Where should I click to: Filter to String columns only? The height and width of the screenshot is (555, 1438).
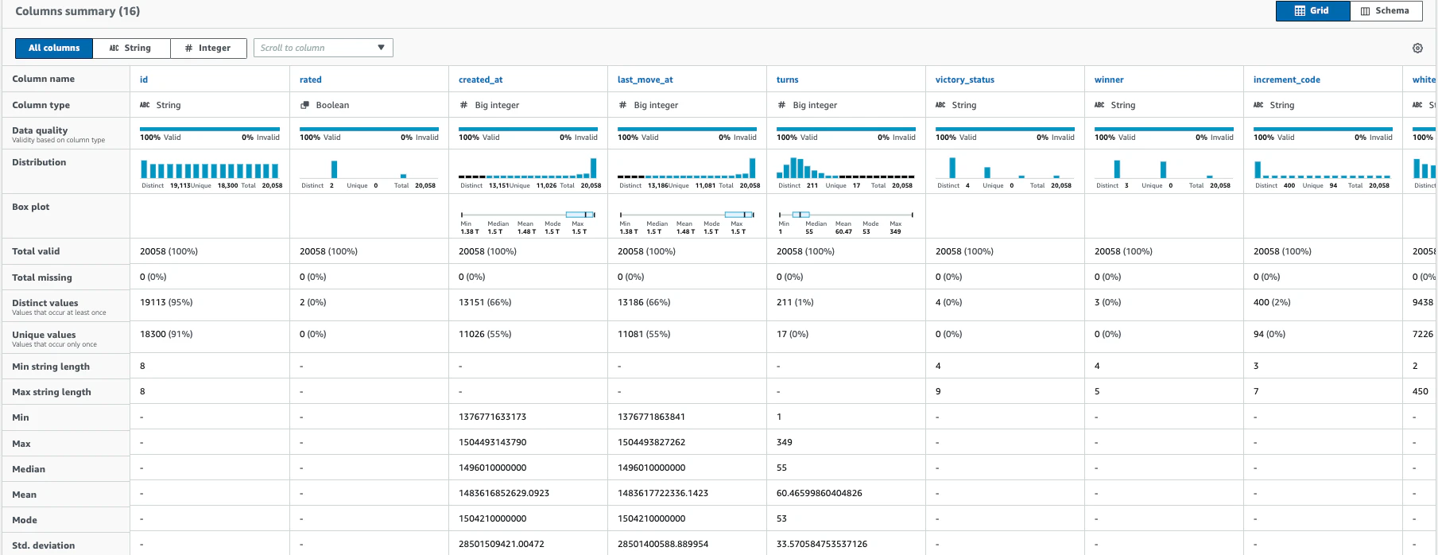pyautogui.click(x=131, y=49)
